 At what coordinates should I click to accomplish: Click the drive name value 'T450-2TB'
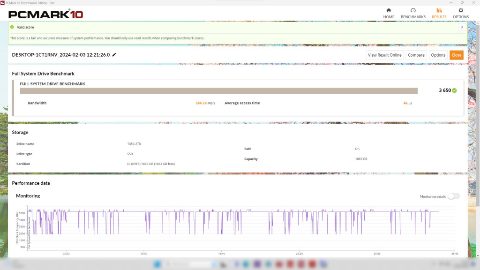click(134, 144)
